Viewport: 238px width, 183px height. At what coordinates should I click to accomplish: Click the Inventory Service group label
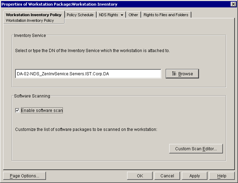(30, 36)
